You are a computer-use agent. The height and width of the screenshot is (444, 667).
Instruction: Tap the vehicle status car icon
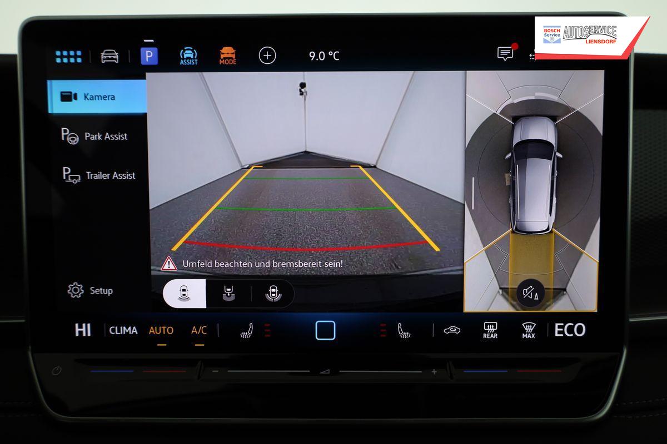pyautogui.click(x=109, y=56)
